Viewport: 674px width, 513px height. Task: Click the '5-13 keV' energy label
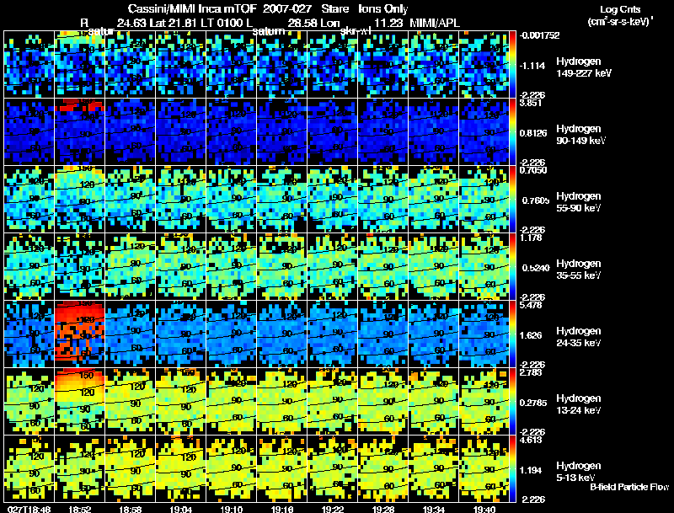click(x=575, y=478)
